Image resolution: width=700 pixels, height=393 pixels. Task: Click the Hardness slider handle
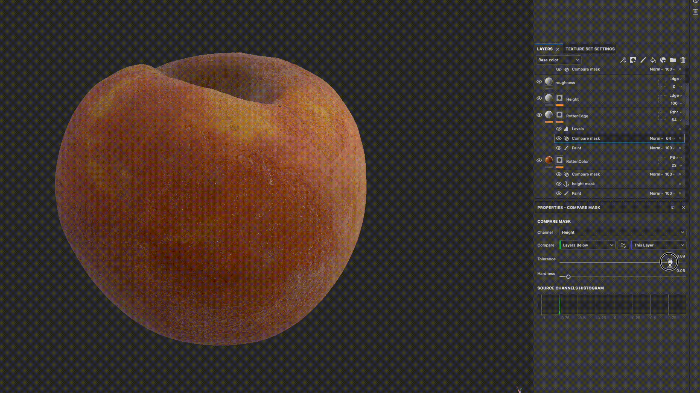click(568, 277)
